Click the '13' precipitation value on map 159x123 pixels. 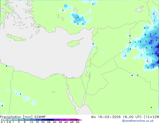(151, 41)
